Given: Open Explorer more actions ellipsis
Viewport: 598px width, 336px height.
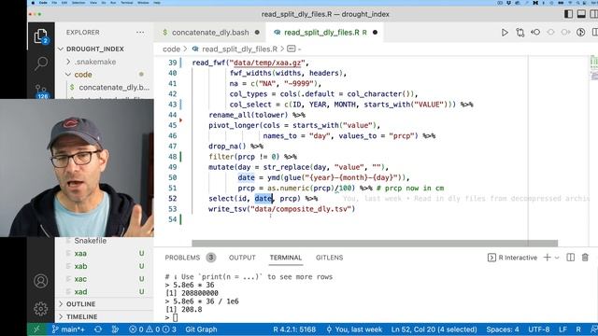Looking at the screenshot, I should (x=140, y=33).
